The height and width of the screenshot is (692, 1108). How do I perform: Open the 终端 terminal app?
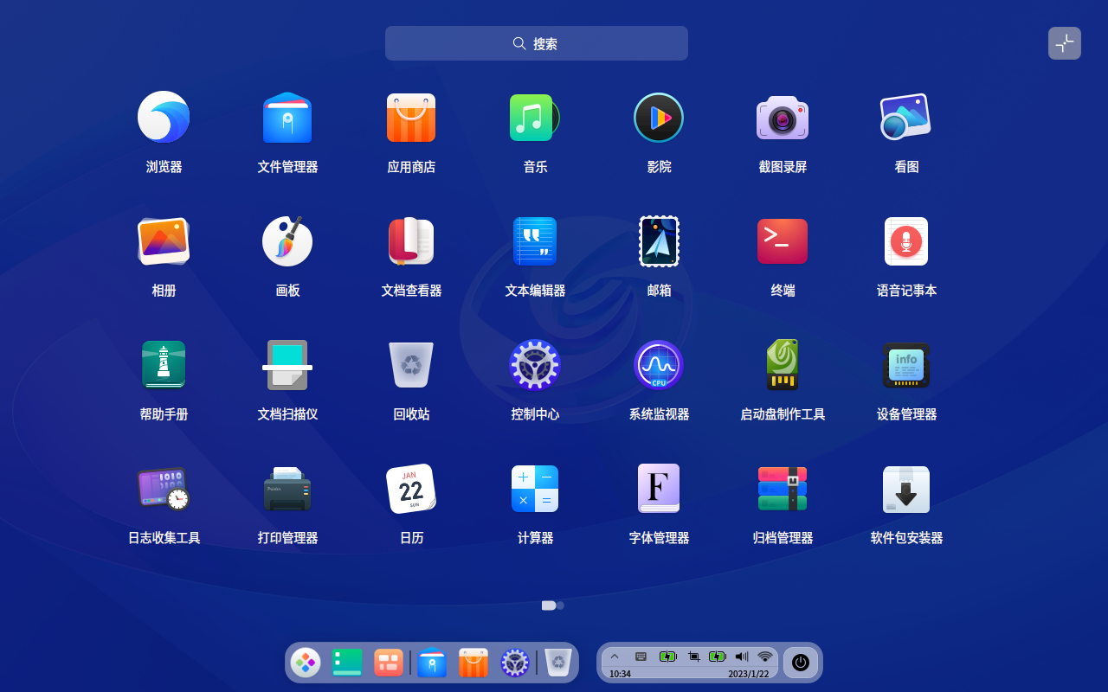click(783, 241)
